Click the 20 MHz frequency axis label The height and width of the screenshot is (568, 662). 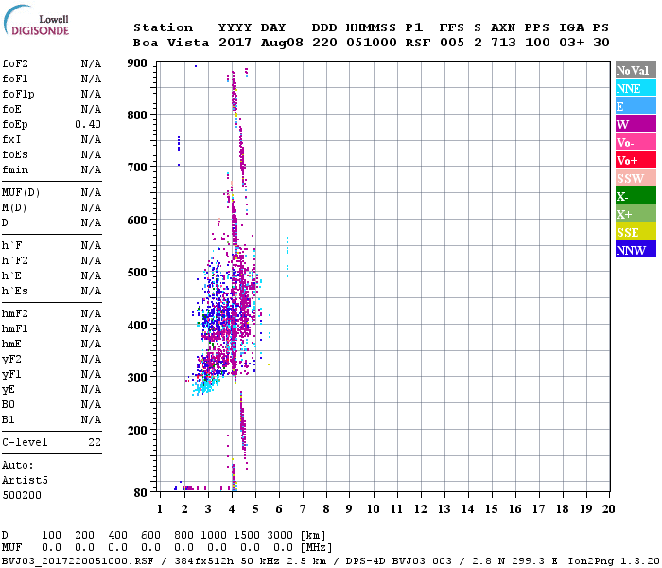click(x=608, y=509)
